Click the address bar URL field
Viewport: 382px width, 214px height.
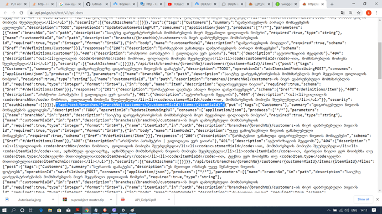click(x=185, y=13)
